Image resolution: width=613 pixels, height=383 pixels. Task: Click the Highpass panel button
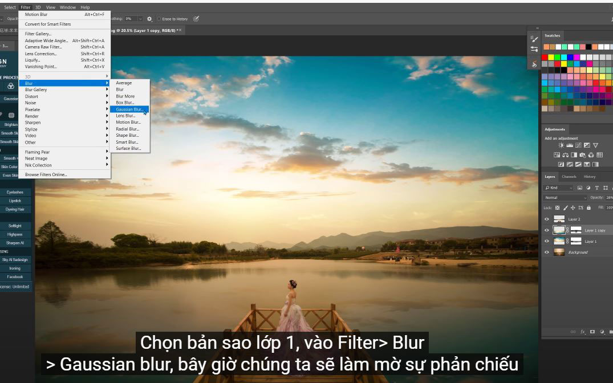[15, 234]
